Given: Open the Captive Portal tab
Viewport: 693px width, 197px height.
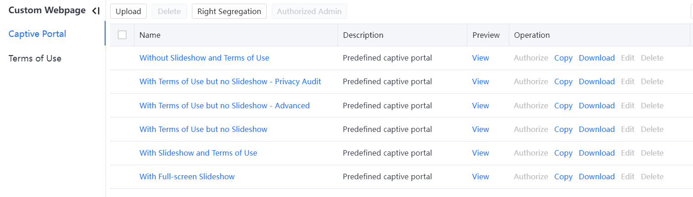Looking at the screenshot, I should point(37,34).
